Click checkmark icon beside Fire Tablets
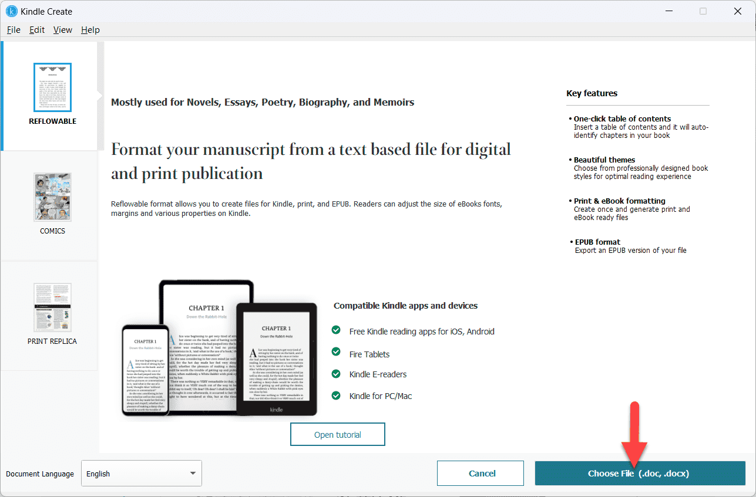The width and height of the screenshot is (756, 497). [x=336, y=352]
